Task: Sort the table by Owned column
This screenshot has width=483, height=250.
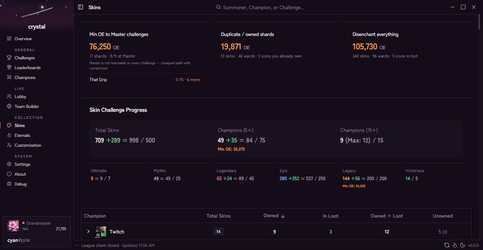Action: 274,216
